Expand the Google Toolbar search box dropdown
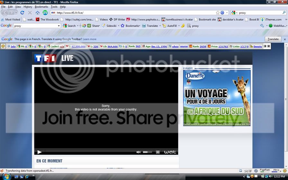 coord(59,26)
